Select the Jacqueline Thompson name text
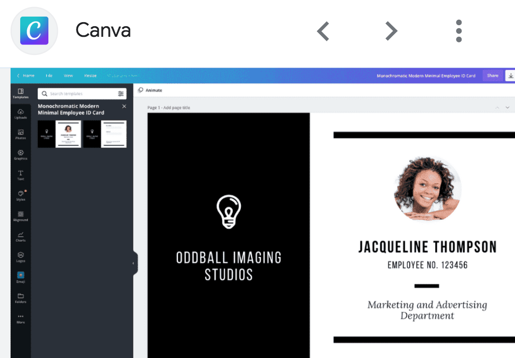This screenshot has height=358, width=515. click(427, 247)
